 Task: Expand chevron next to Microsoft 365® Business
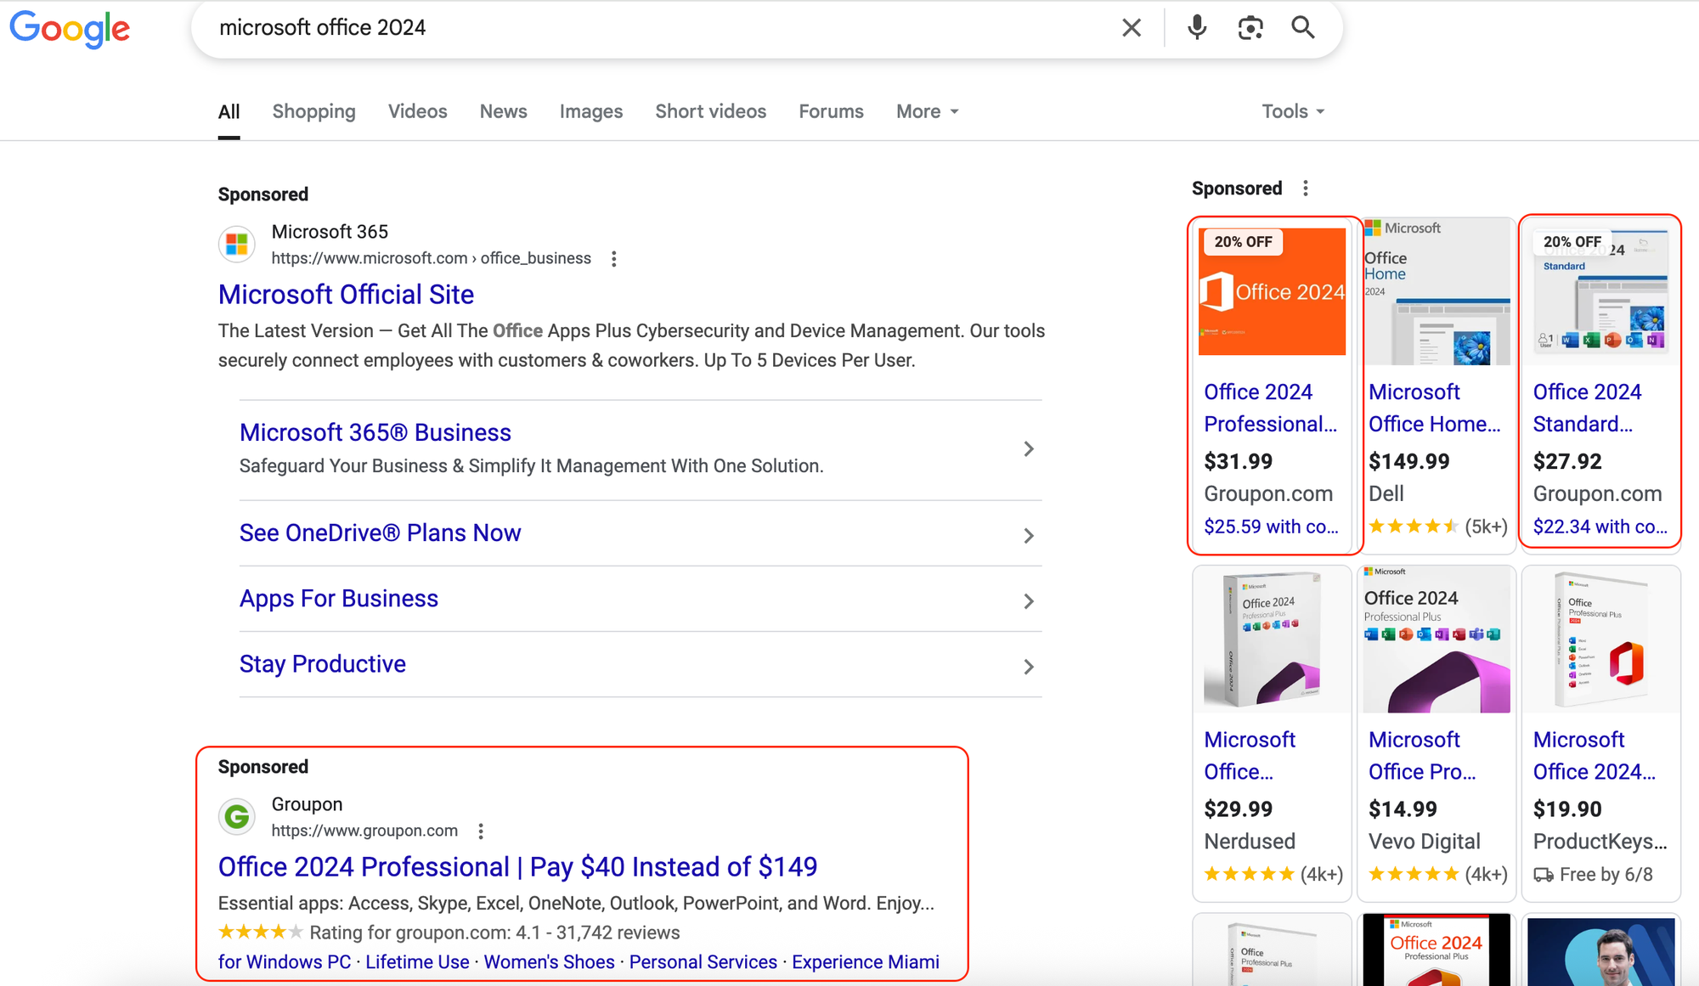pos(1029,448)
